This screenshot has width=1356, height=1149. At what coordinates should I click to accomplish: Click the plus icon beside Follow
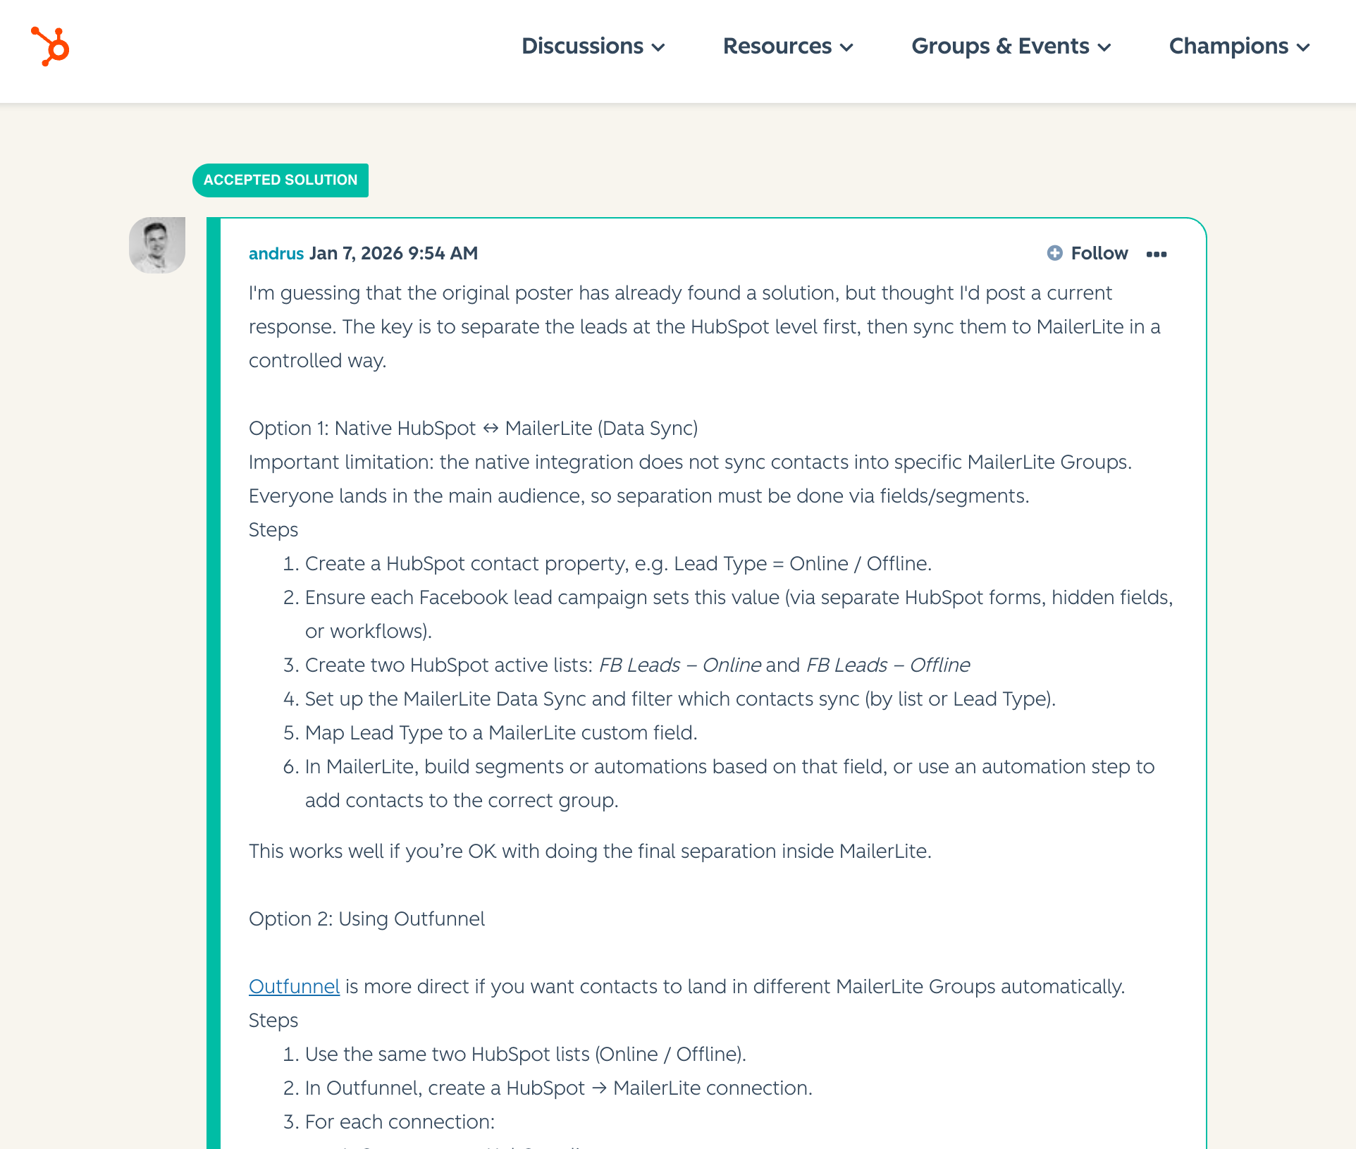click(x=1054, y=253)
